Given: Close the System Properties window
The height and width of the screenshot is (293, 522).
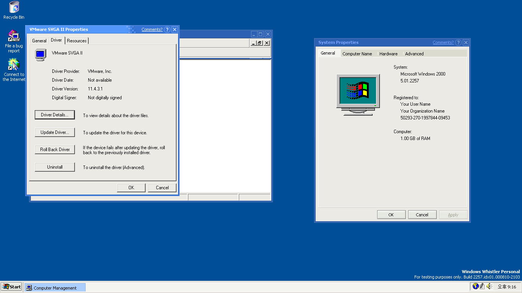Looking at the screenshot, I should 466,42.
